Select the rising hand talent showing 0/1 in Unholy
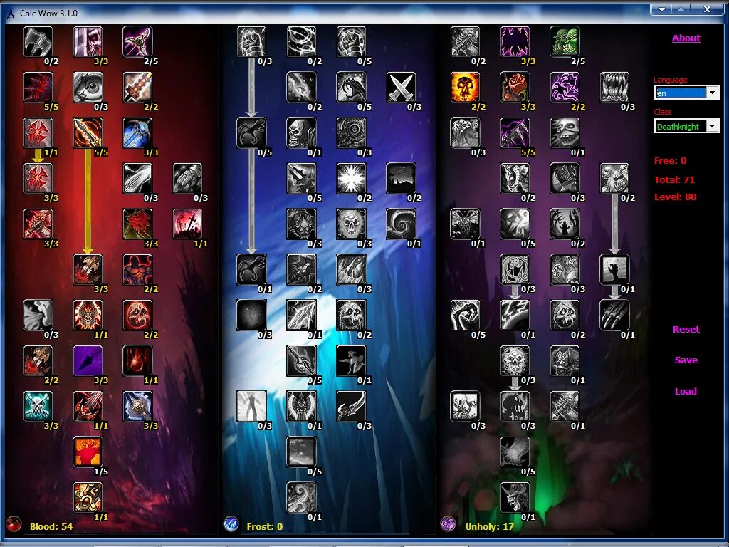The image size is (729, 547). coord(614,269)
